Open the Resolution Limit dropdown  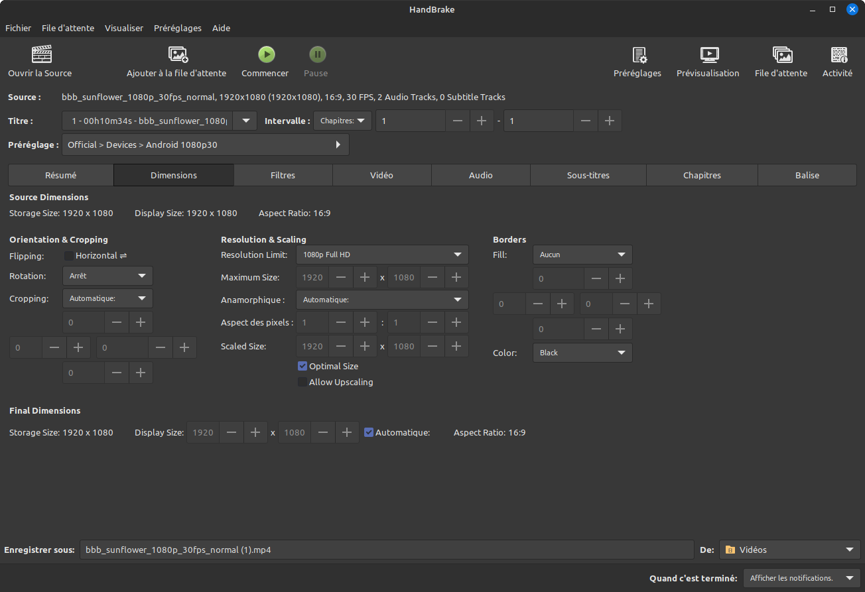click(x=381, y=255)
